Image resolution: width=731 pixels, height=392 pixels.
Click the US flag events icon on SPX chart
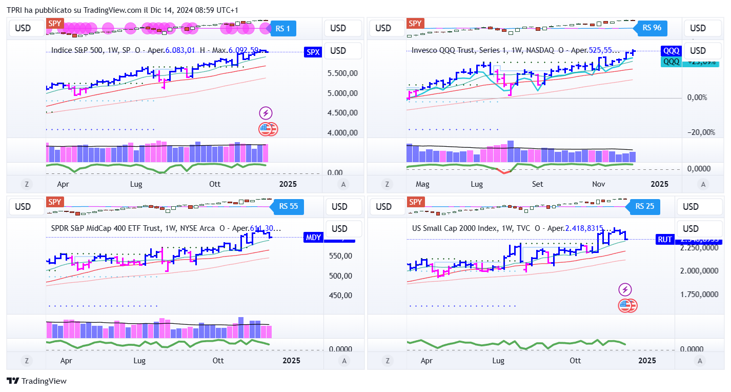(x=268, y=129)
